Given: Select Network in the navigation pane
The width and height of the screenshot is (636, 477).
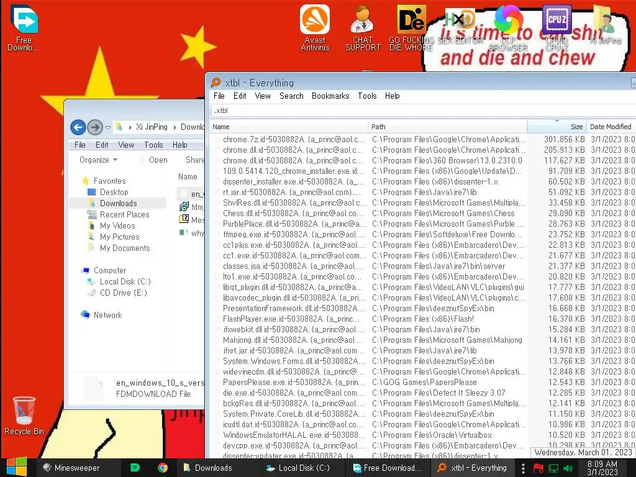Looking at the screenshot, I should point(107,315).
